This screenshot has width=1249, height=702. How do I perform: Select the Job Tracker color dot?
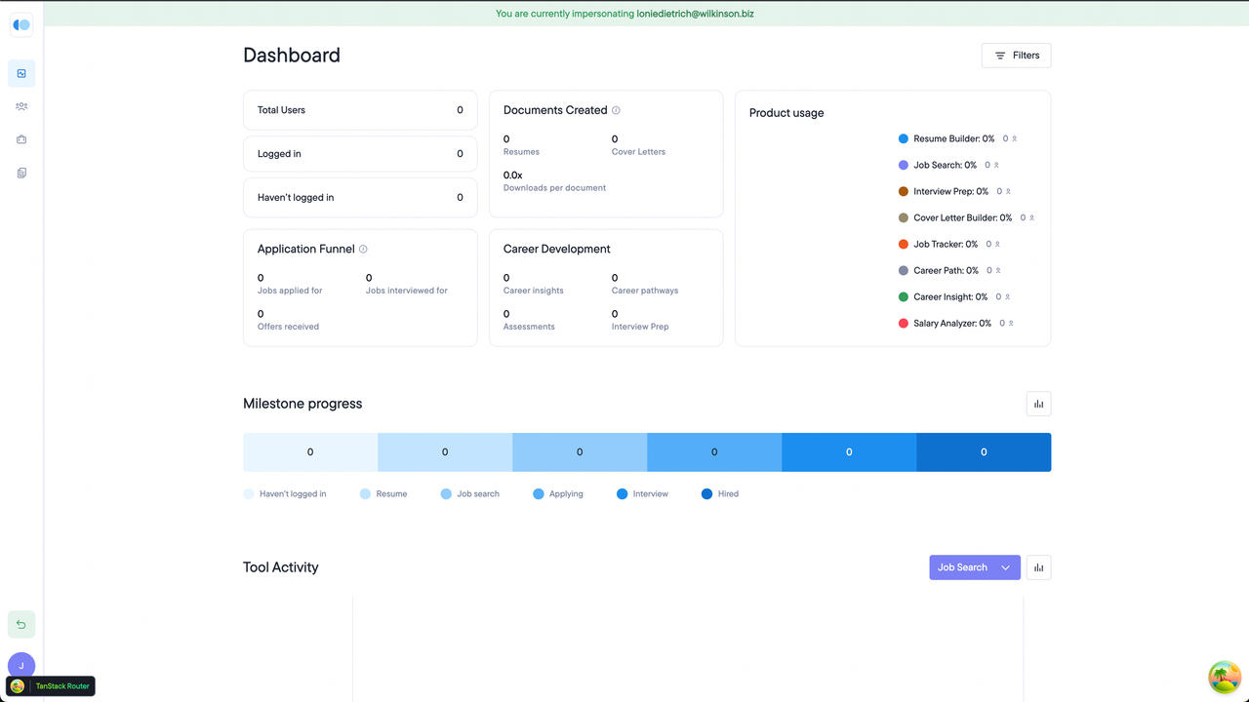click(903, 244)
